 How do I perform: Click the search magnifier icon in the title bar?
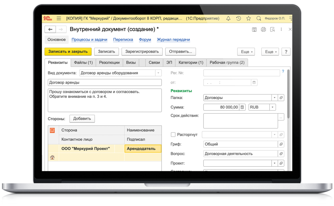[x=259, y=19]
